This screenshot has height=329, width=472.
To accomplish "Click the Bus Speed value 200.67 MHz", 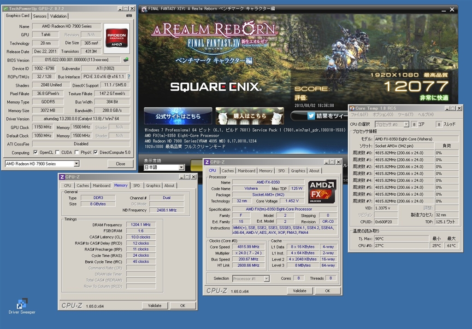I will click(x=248, y=260).
